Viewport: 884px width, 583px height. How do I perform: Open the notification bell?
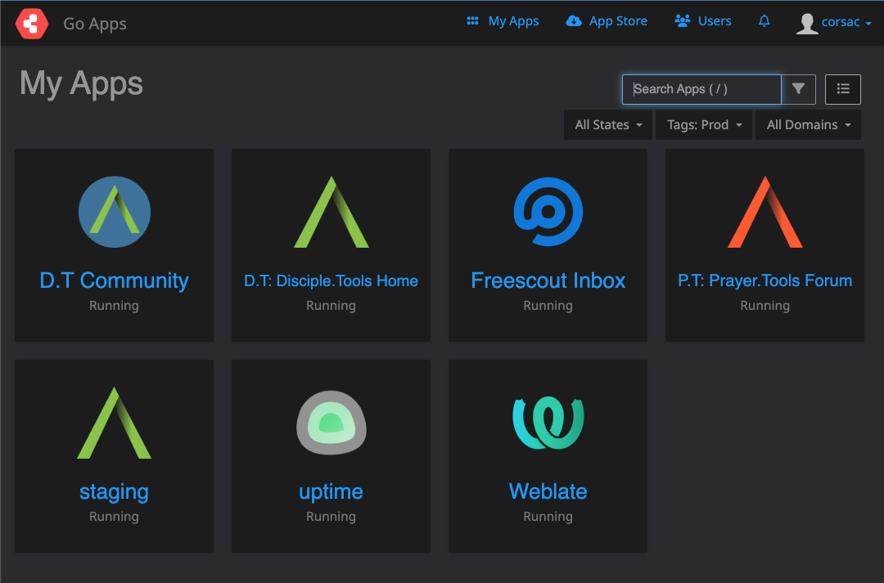click(x=764, y=21)
